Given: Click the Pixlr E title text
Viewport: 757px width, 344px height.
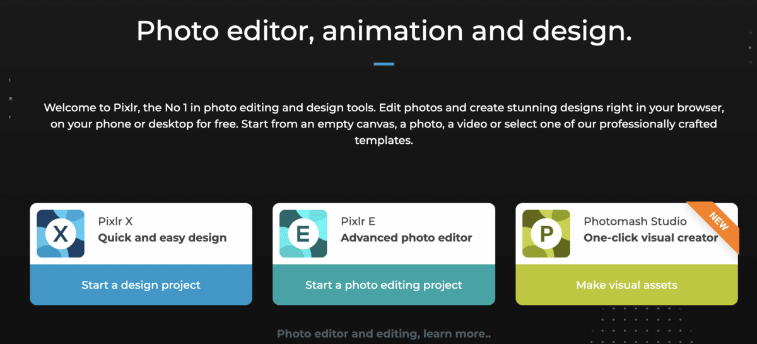Looking at the screenshot, I should tap(358, 222).
